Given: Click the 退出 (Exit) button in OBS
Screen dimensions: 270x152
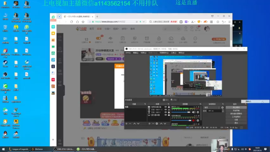Looking at the screenshot, I should click(x=236, y=123).
